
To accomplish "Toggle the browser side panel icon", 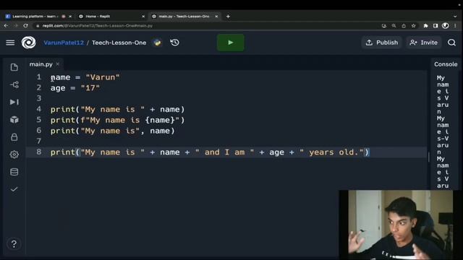I will [x=436, y=26].
